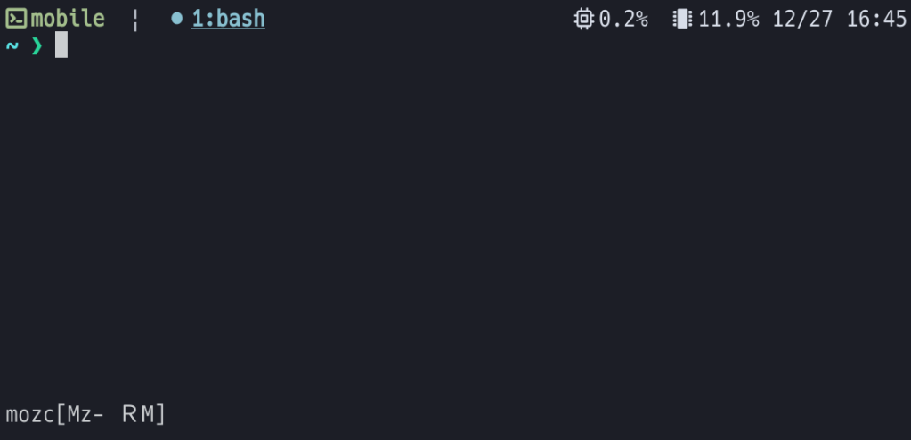Click the M indicator in mozc status
This screenshot has height=440, width=911.
pos(148,414)
